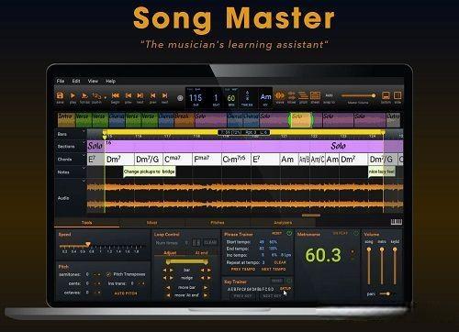Collapse the Audio row expander
The height and width of the screenshot is (332, 459).
(84, 181)
